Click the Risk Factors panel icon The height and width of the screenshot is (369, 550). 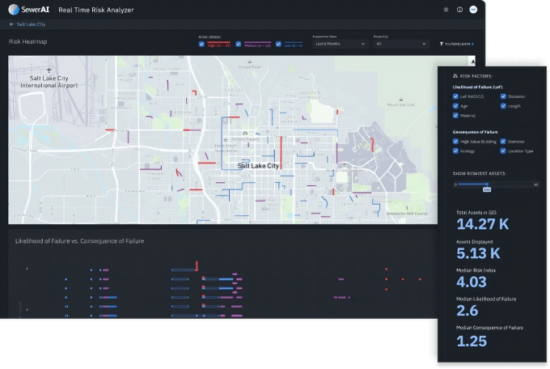tap(455, 75)
